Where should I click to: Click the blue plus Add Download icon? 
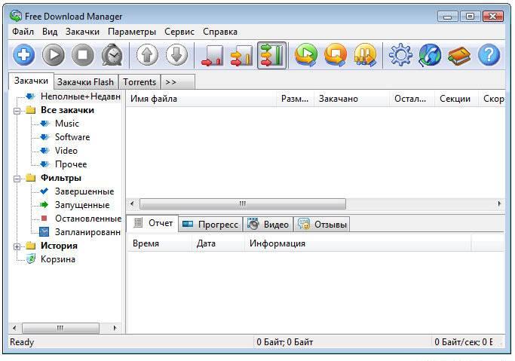pyautogui.click(x=24, y=54)
